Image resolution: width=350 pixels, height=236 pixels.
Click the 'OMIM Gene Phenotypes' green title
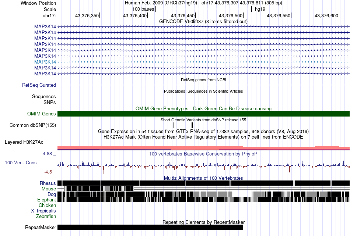[203, 109]
